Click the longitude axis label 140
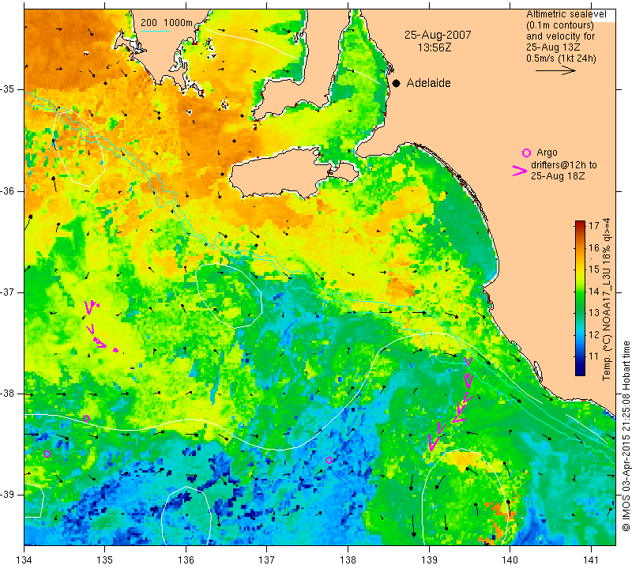 tap(510, 560)
